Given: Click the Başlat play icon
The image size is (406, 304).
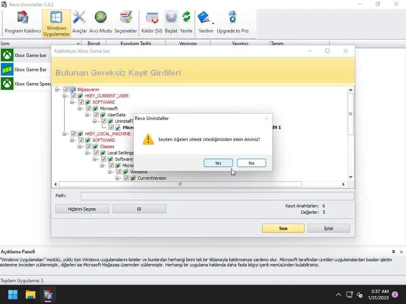Looking at the screenshot, I should [171, 23].
